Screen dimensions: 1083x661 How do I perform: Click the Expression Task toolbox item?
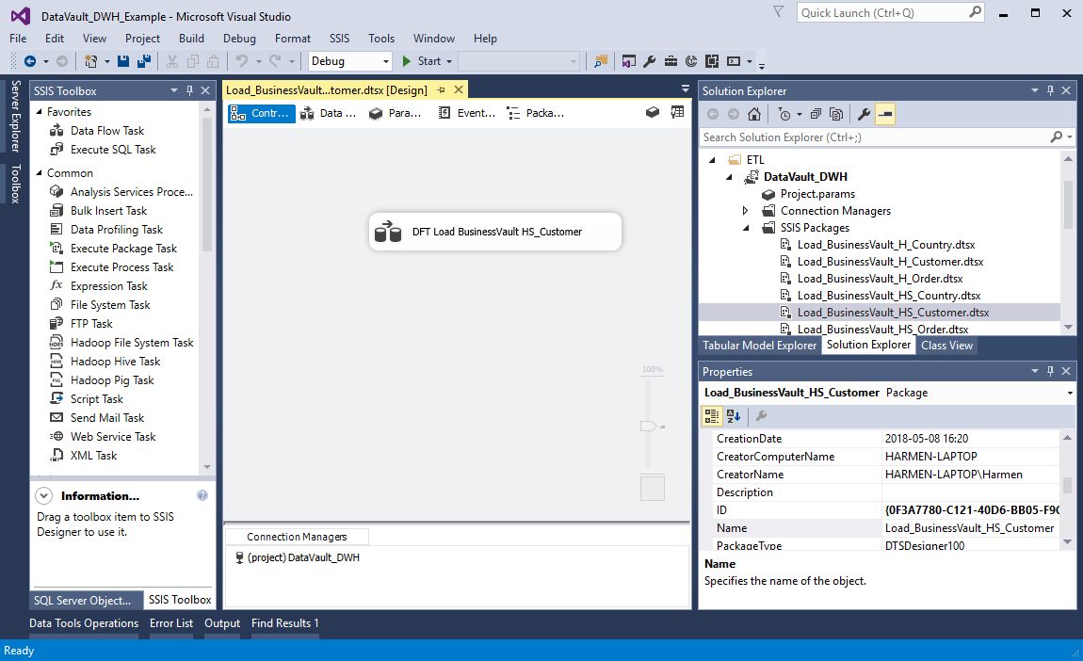pyautogui.click(x=109, y=286)
